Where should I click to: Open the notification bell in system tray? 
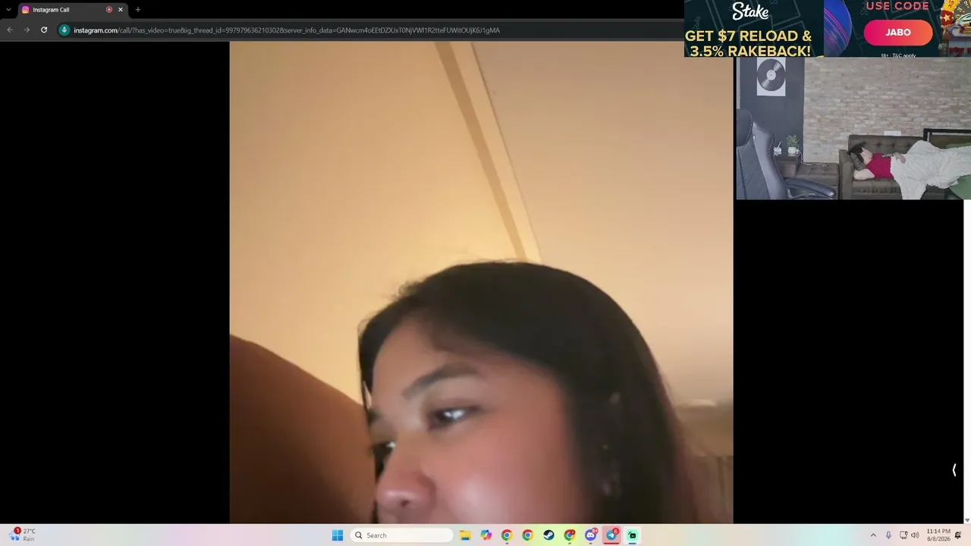[958, 535]
